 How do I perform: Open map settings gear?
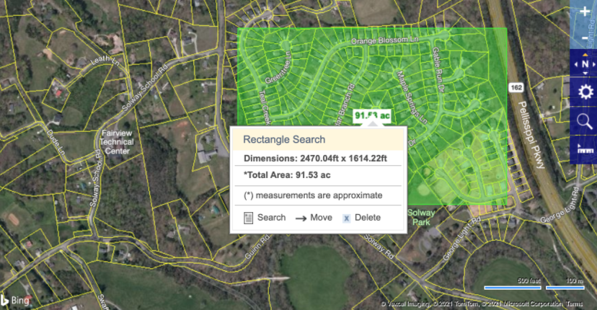click(x=585, y=92)
